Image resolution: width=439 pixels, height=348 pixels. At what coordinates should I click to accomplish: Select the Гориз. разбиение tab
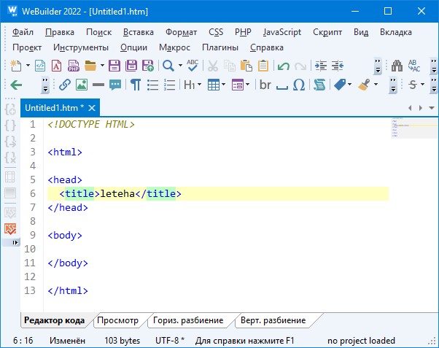[x=188, y=320]
